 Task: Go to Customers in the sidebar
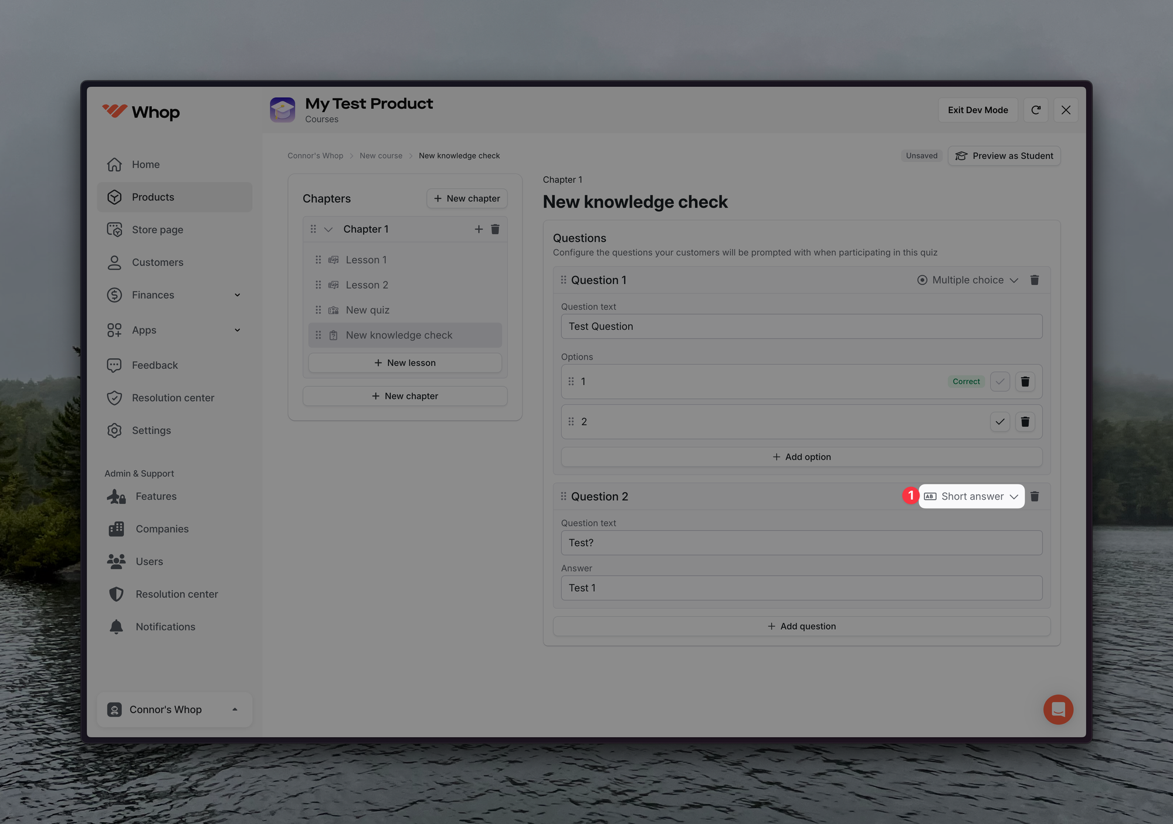coord(157,263)
